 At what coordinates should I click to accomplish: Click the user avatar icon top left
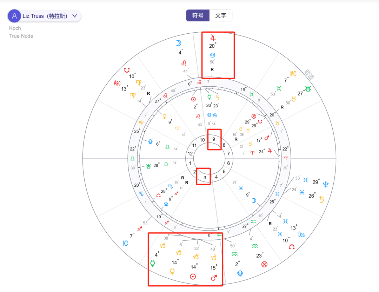pyautogui.click(x=14, y=16)
